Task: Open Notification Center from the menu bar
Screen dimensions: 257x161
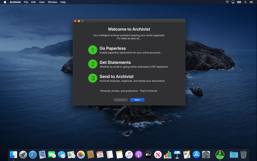Action: point(251,2)
